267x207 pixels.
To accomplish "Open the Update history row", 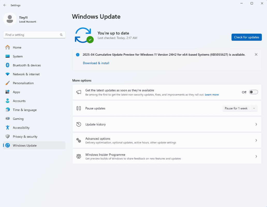I will tap(167, 124).
